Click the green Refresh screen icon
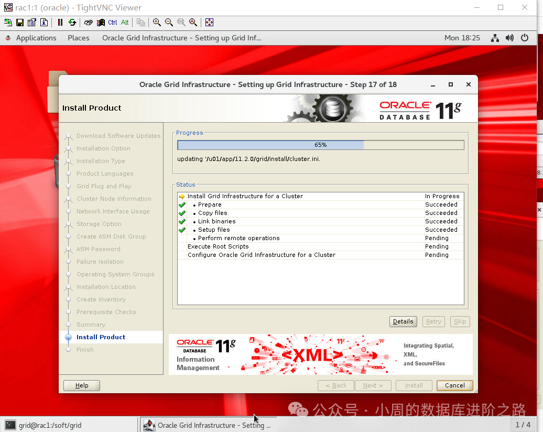 point(72,23)
